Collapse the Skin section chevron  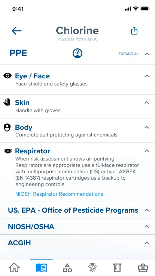click(147, 102)
